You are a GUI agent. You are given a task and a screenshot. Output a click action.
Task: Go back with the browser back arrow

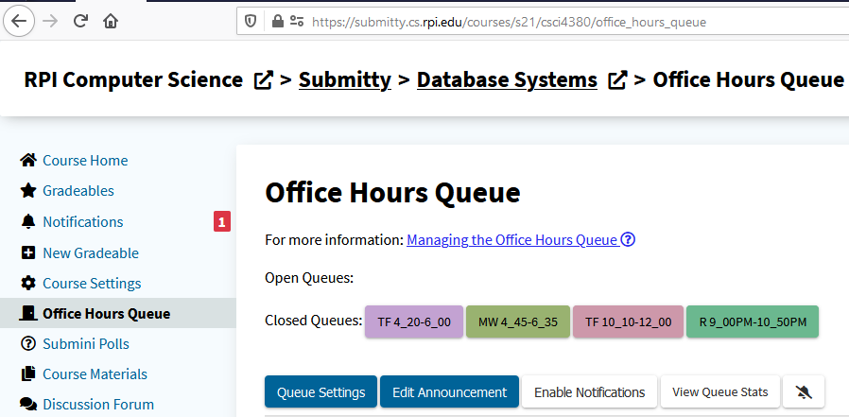tap(19, 21)
